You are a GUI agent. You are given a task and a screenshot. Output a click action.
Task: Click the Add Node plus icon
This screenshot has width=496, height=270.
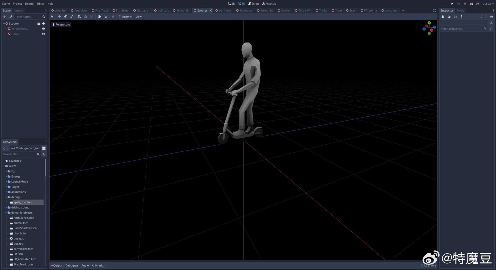[x=5, y=17]
